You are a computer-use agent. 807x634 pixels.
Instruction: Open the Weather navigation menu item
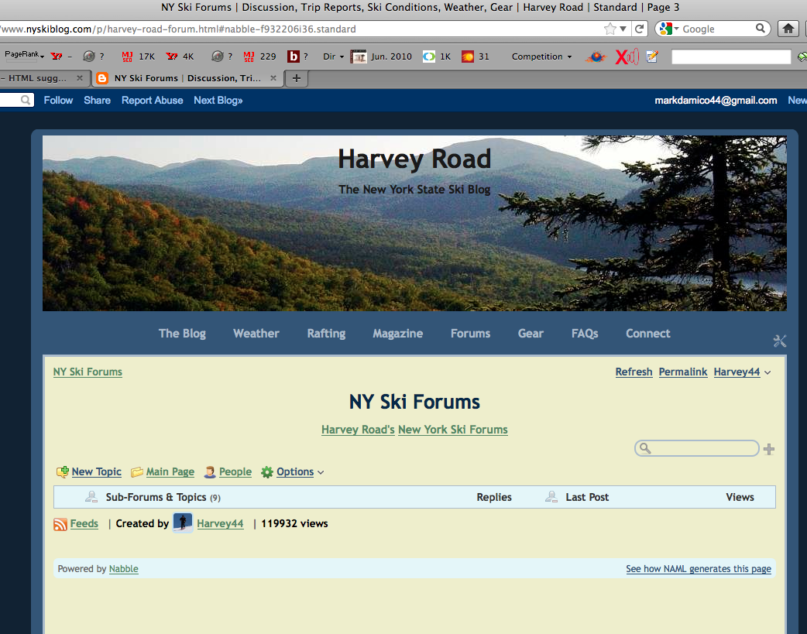click(x=256, y=334)
